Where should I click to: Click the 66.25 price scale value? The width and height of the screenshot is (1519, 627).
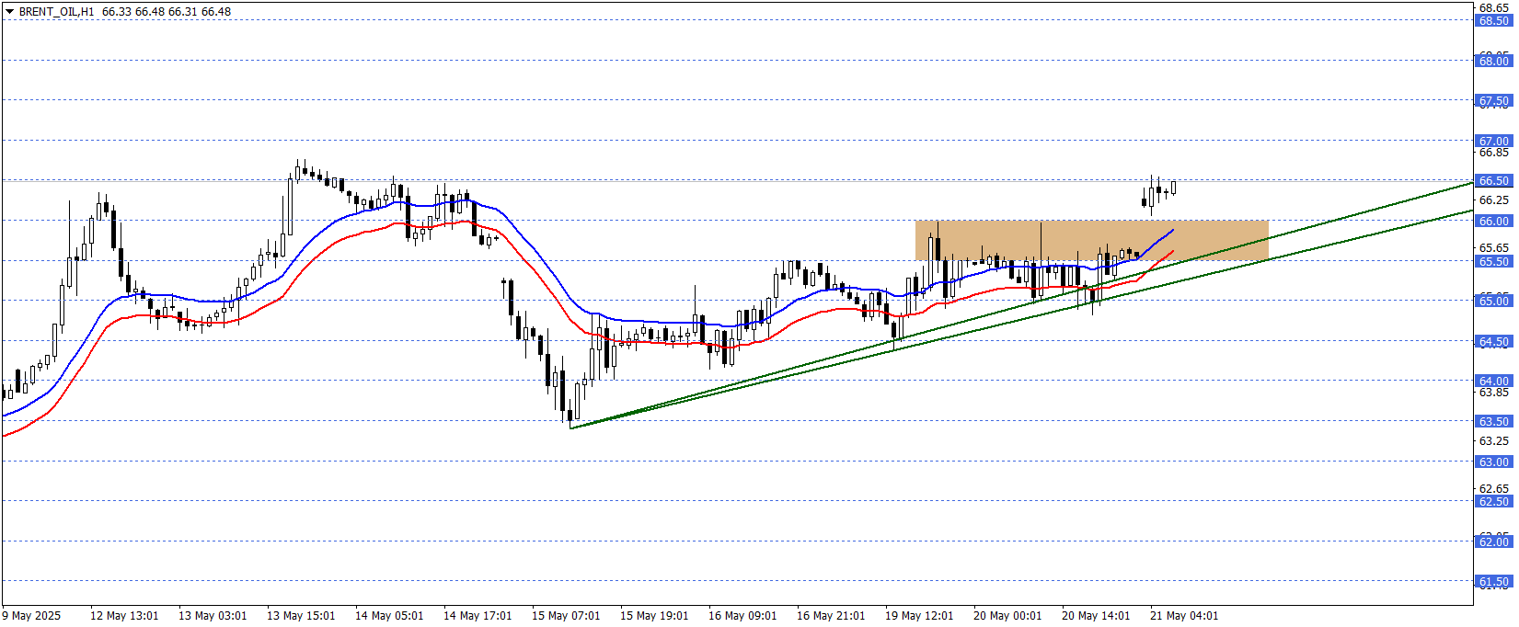1493,200
